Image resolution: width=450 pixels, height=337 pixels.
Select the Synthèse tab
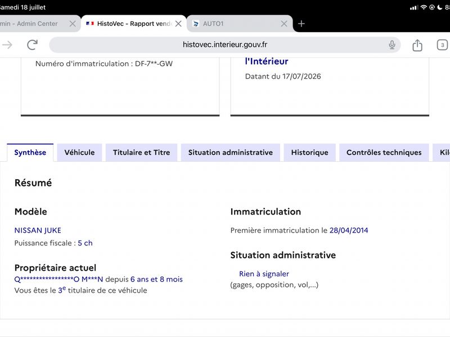tap(30, 152)
